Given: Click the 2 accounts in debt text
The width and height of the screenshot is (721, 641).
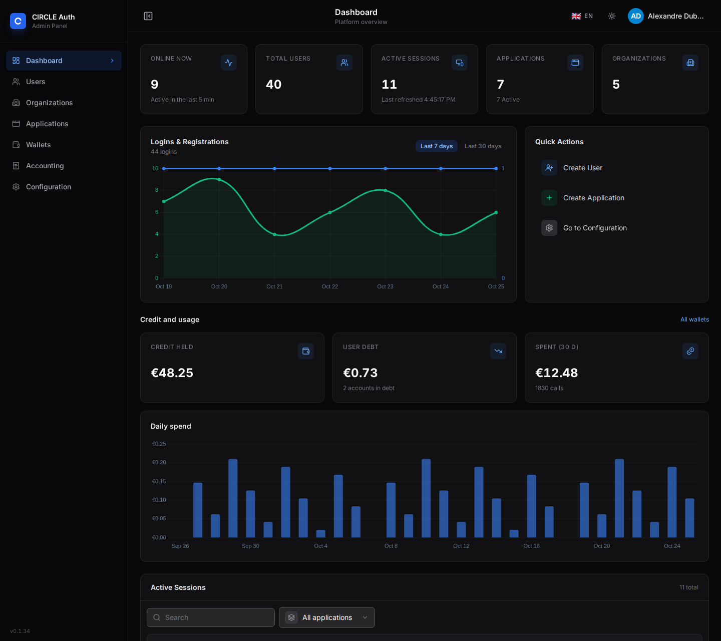Looking at the screenshot, I should [x=369, y=388].
